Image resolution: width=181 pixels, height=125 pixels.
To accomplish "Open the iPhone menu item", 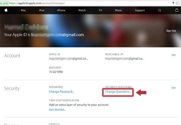I will tap(61, 10).
